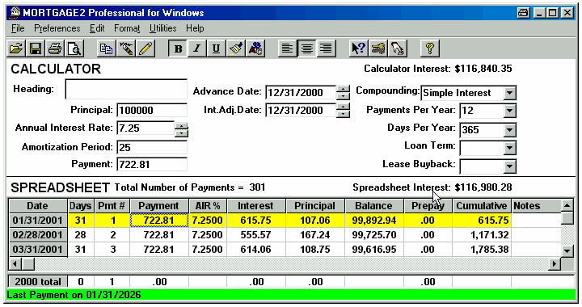
Task: Click the paintbrush color icon
Action: coord(236,48)
